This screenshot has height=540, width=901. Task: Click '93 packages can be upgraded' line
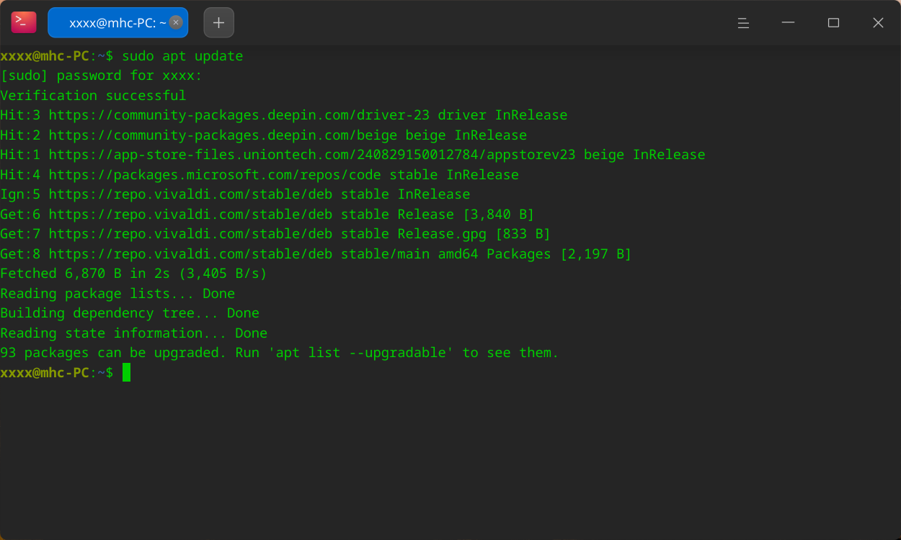point(280,353)
